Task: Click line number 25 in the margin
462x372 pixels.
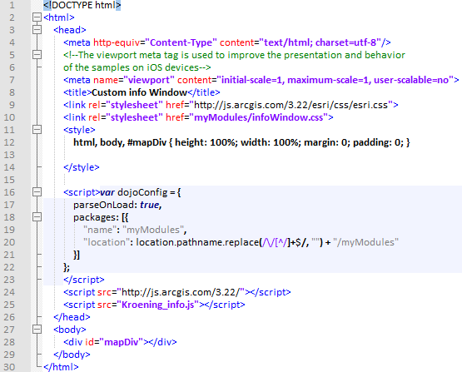Action: tap(9, 305)
